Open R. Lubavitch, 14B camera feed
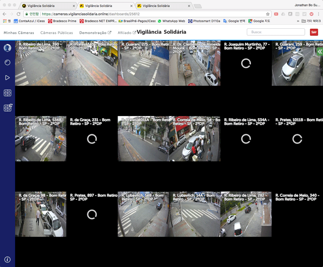The image size is (323, 267). [x=143, y=215]
